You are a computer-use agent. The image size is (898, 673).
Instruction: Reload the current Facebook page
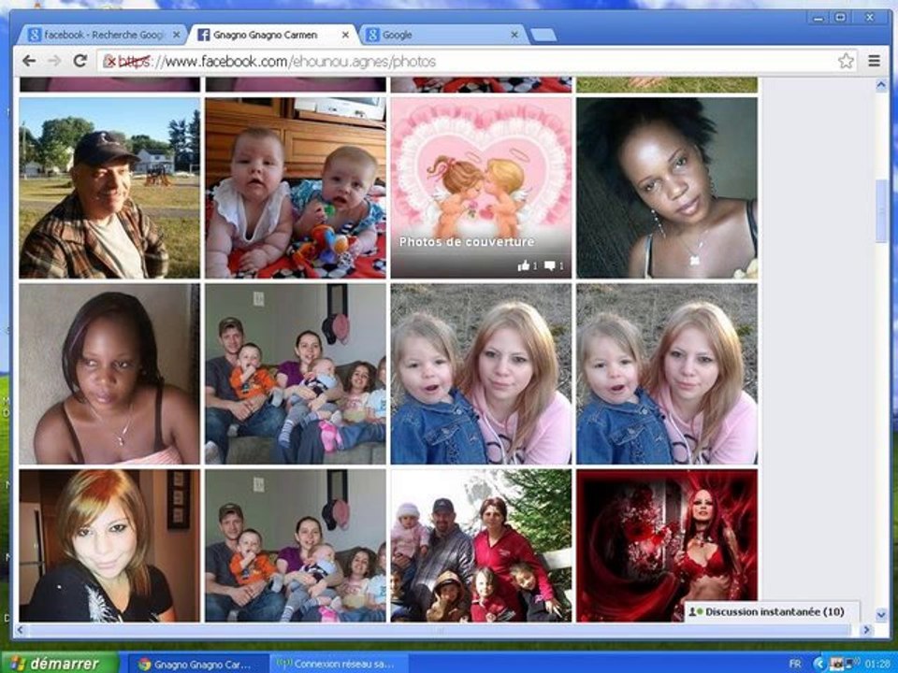click(x=80, y=61)
